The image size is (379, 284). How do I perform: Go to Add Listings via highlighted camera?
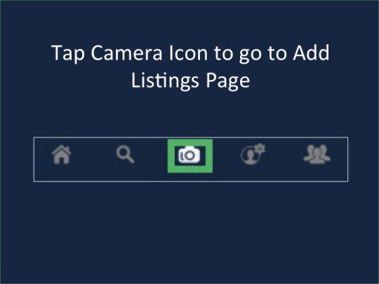pos(189,155)
